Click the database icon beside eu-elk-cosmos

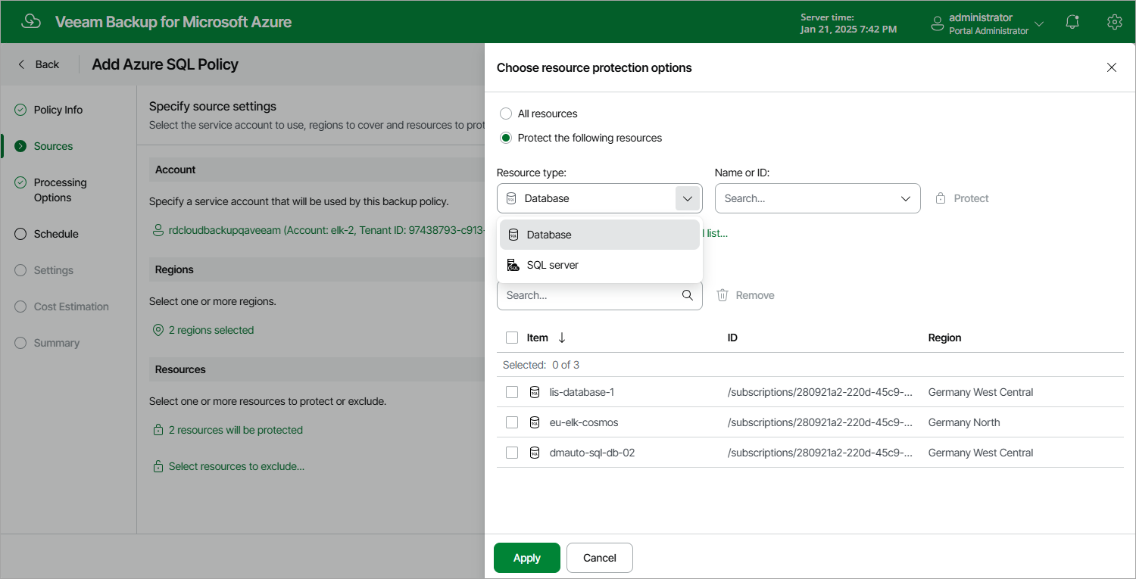535,422
